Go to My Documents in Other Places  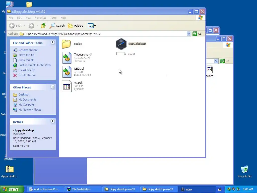27,100
